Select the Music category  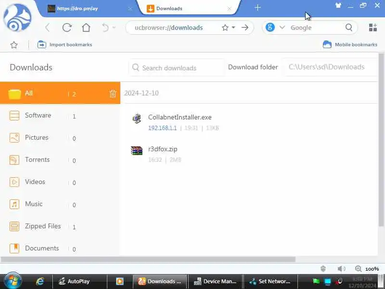(x=60, y=204)
